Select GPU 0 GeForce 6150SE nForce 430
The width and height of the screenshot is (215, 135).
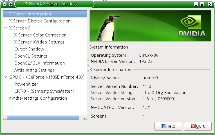tap(47, 77)
